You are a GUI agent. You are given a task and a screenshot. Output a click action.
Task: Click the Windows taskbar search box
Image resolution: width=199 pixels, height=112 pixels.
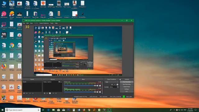23,110
